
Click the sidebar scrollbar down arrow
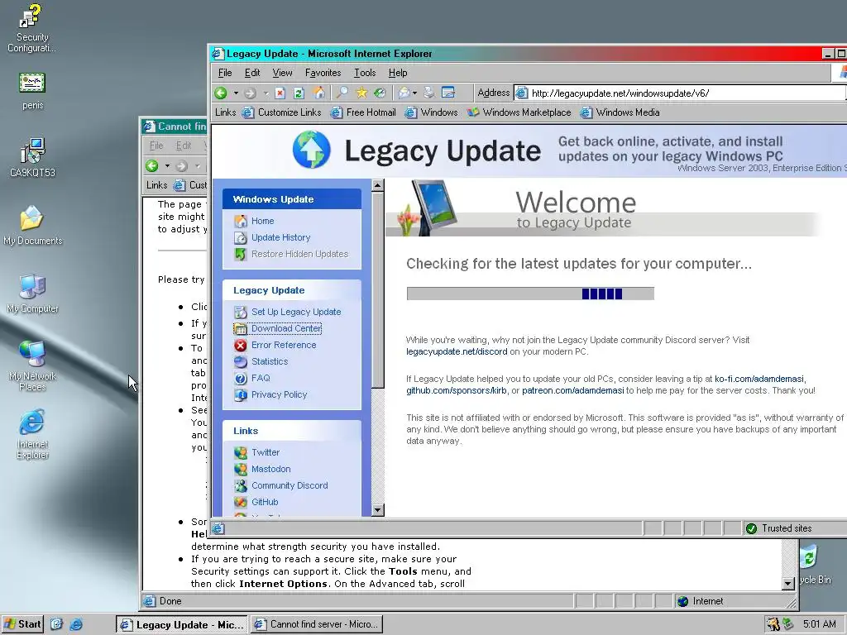click(377, 509)
